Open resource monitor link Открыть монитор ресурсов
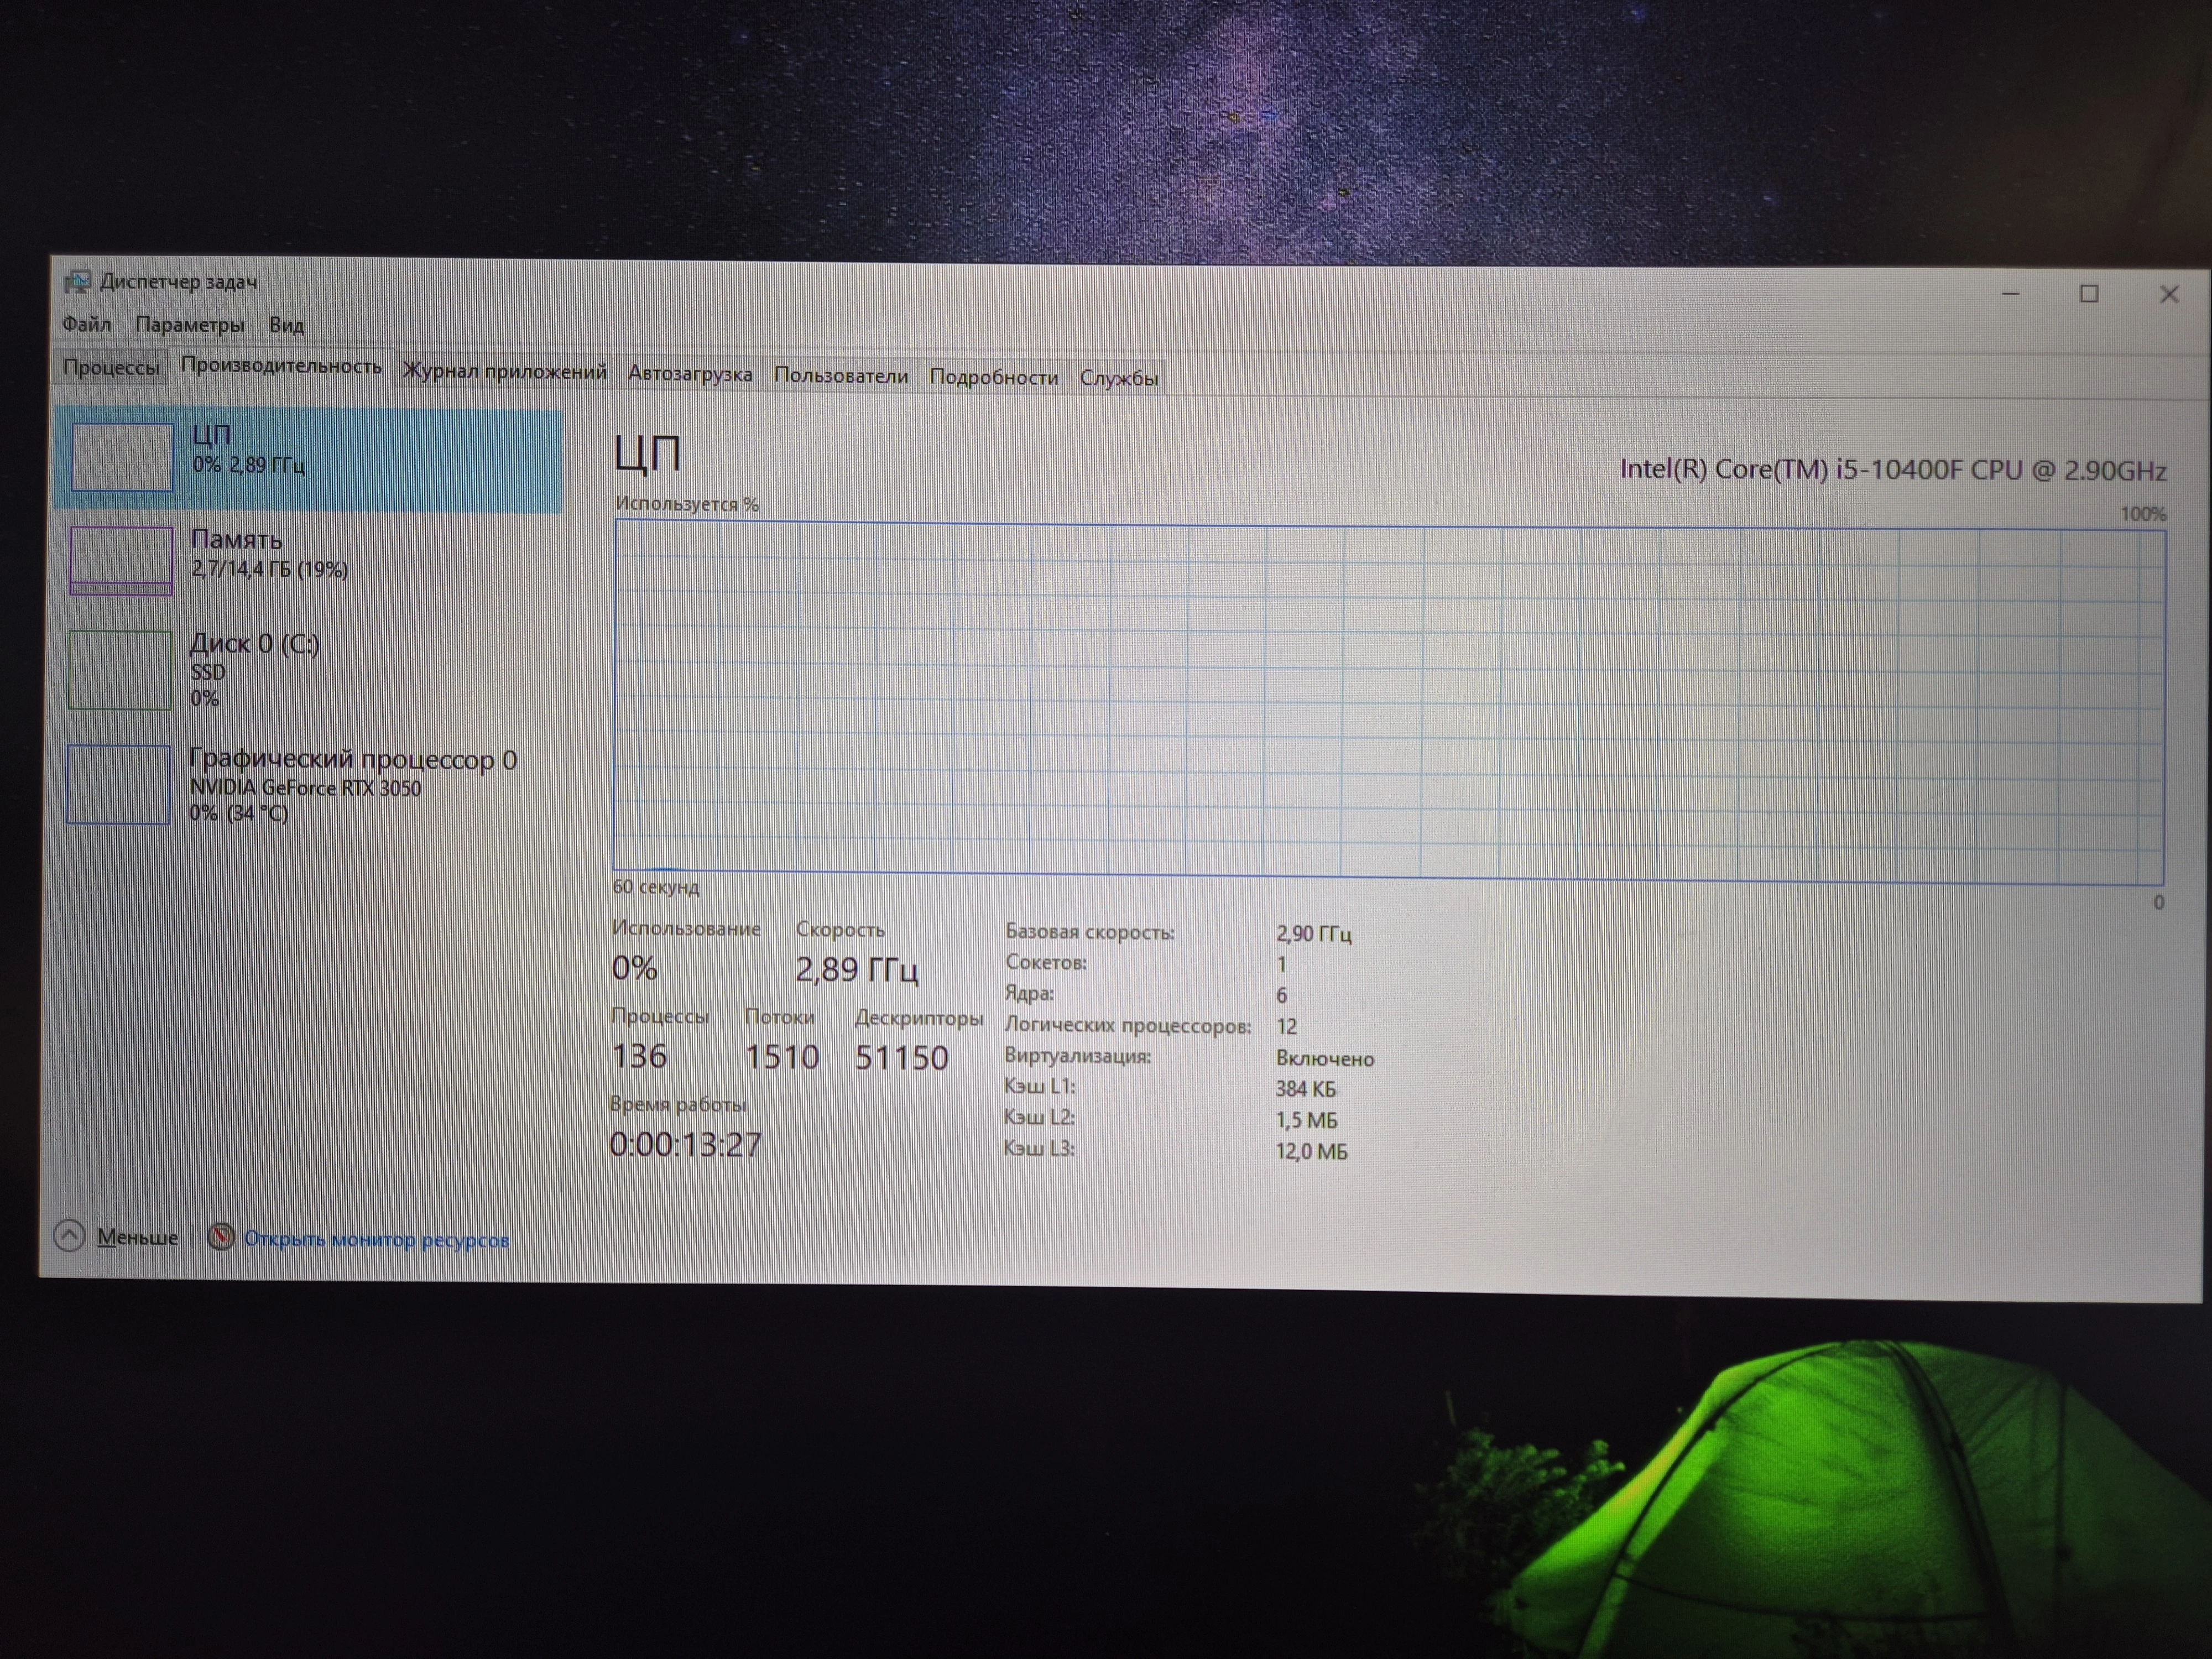The width and height of the screenshot is (2212, 1659). click(377, 1240)
